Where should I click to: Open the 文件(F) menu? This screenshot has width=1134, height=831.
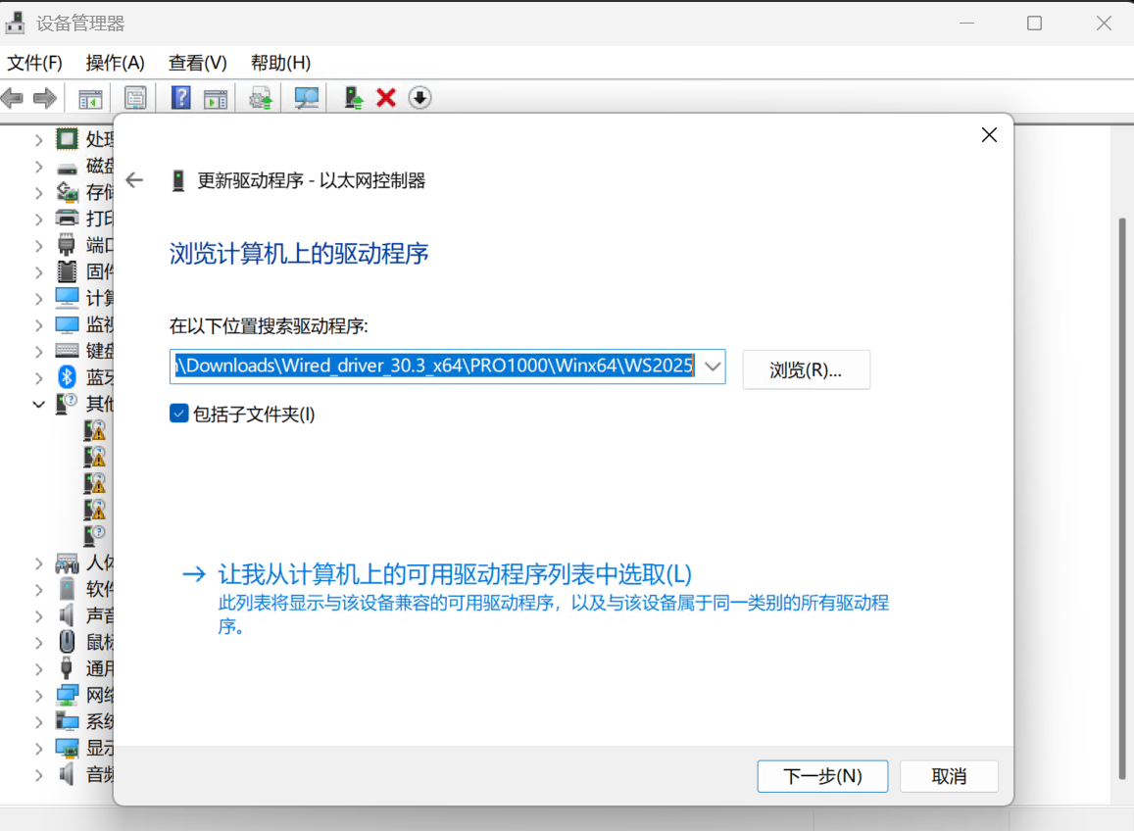pos(34,63)
